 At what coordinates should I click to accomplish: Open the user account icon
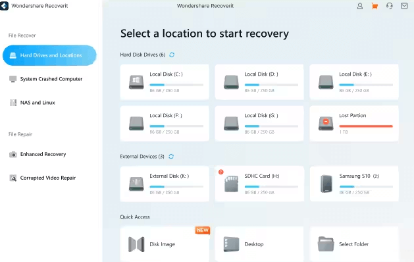(359, 6)
